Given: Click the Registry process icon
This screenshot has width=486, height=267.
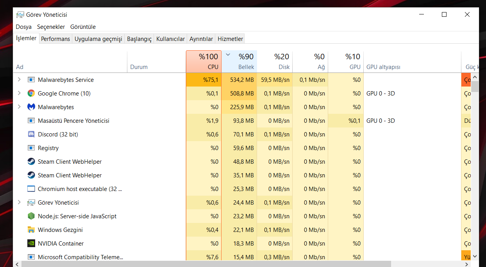Looking at the screenshot, I should pyautogui.click(x=31, y=148).
